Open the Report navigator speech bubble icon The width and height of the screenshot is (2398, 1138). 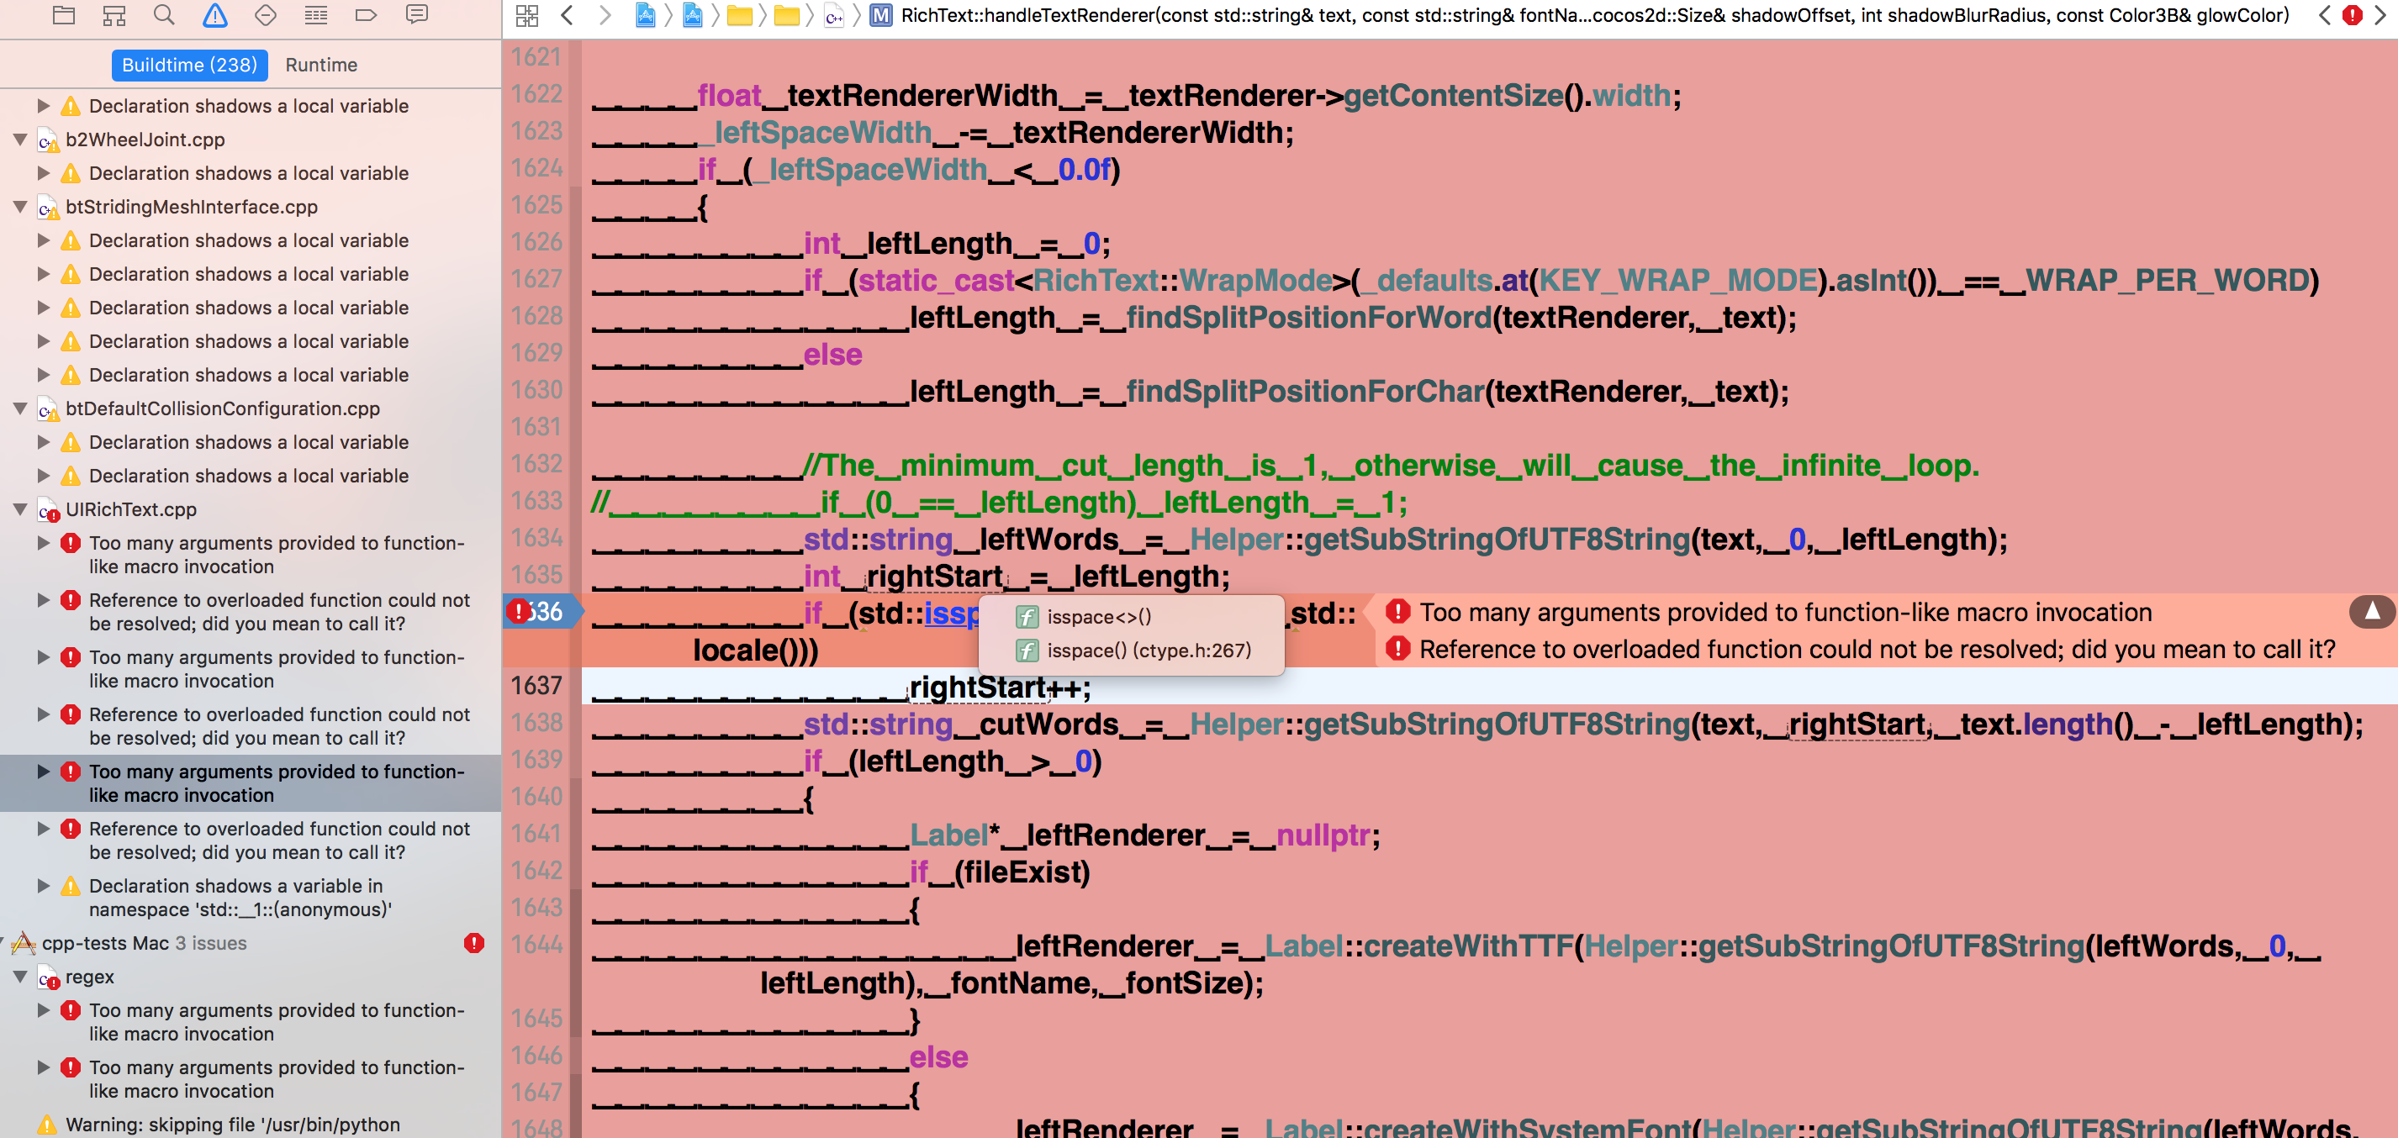tap(416, 15)
